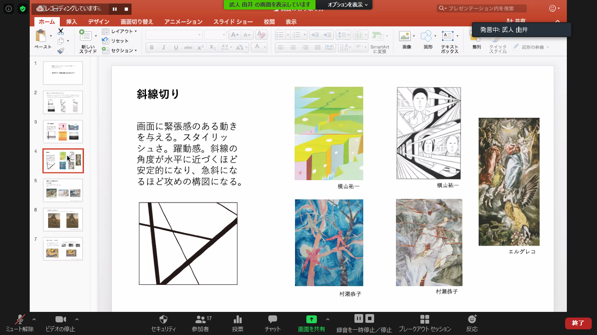597x335 pixels.
Task: Toggle Strikethrough abc formatting
Action: coord(188,48)
